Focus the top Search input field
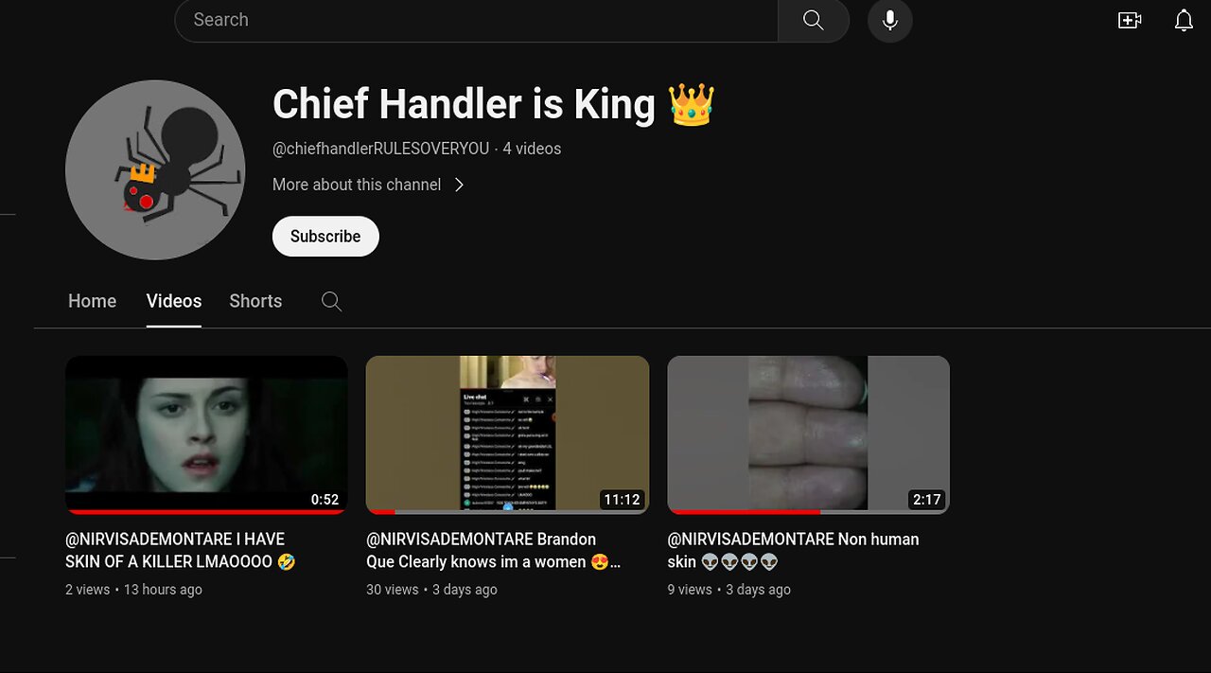 tap(476, 20)
